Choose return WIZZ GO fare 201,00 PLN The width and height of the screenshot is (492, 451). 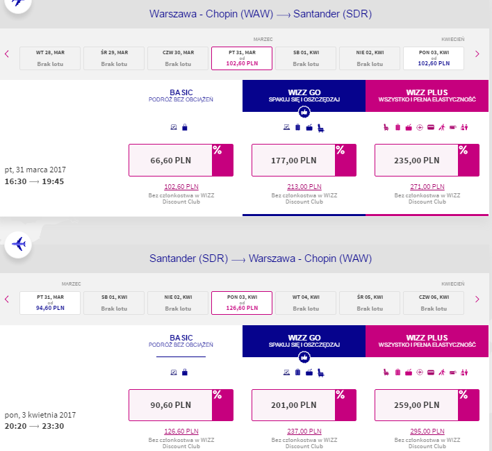(x=304, y=405)
